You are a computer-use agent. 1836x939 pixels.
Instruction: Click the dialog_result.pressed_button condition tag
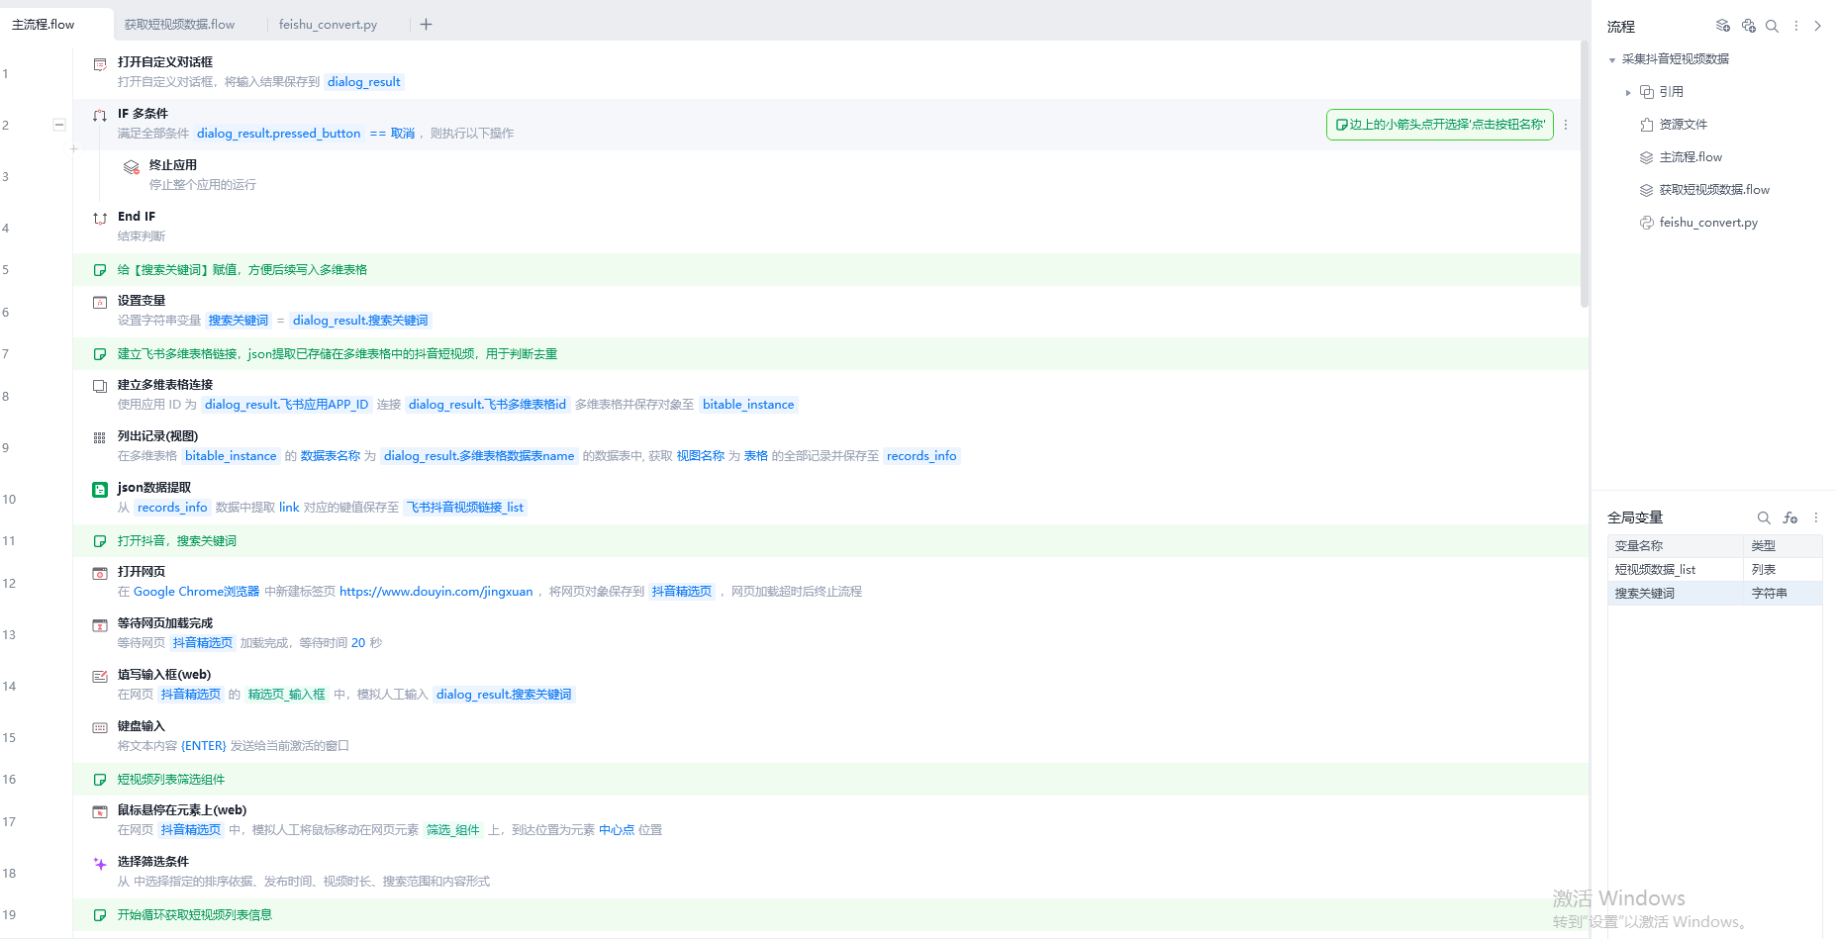[278, 134]
